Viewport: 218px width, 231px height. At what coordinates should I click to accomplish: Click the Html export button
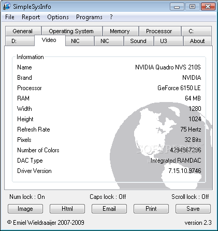67,209
